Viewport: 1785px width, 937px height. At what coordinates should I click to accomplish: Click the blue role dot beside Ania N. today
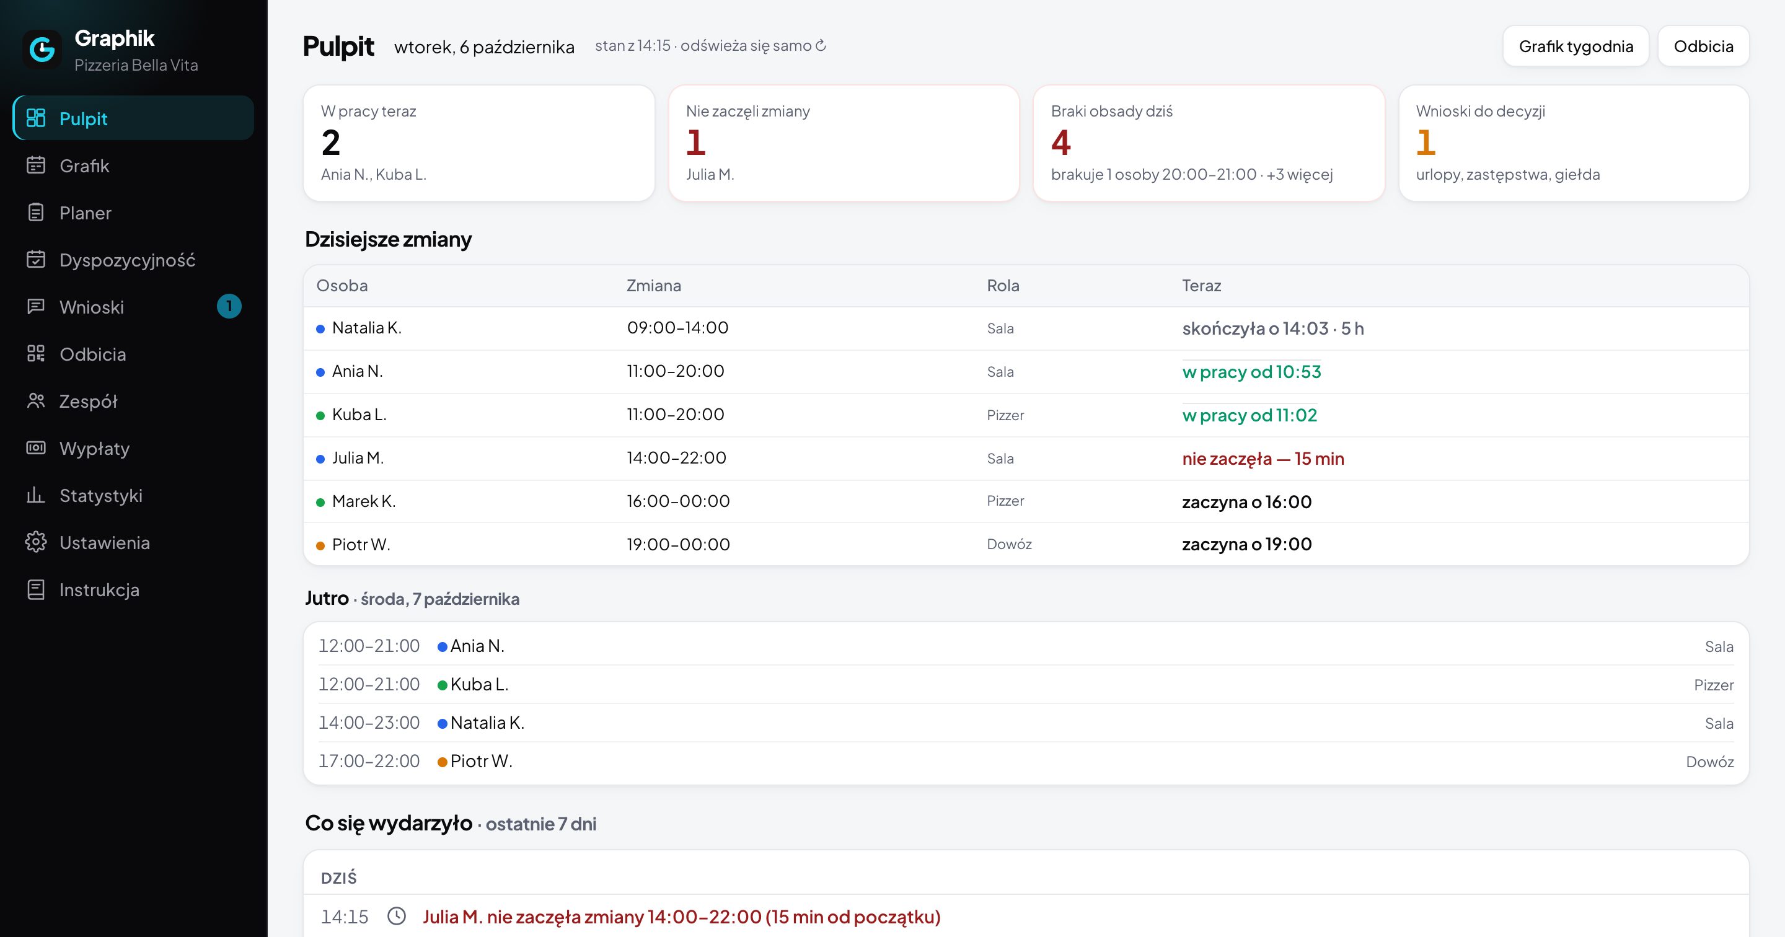pyautogui.click(x=320, y=372)
